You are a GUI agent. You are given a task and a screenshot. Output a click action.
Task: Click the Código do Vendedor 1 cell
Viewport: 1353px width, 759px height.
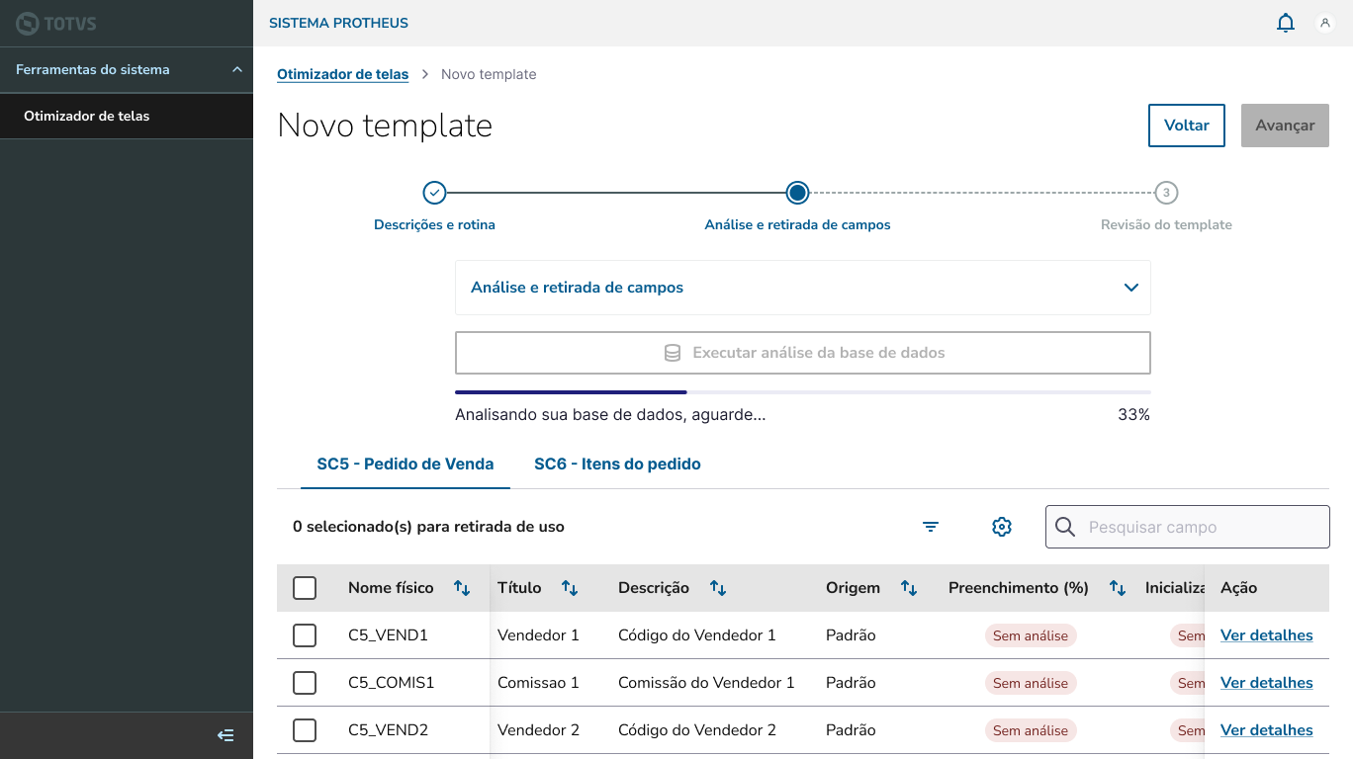tap(697, 635)
